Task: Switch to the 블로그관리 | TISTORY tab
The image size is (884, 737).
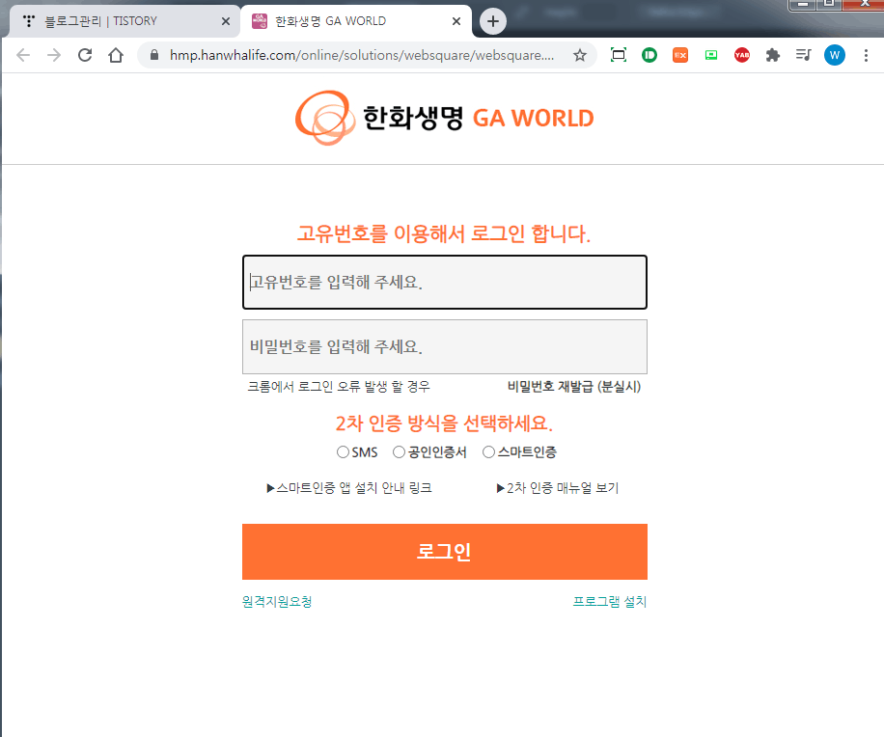Action: click(124, 21)
